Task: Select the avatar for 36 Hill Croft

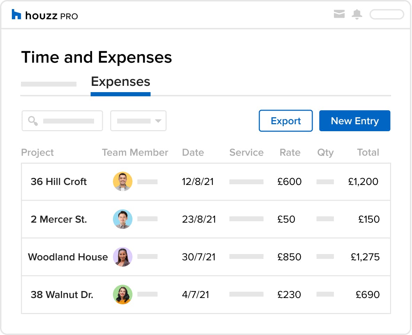Action: pos(123,181)
